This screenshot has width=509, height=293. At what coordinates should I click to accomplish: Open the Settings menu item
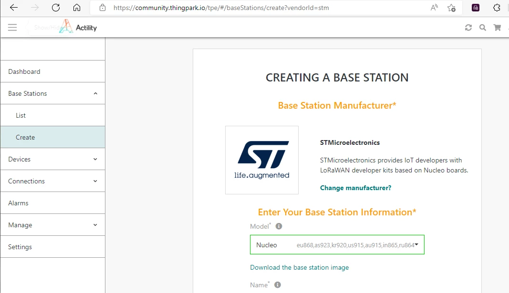coord(52,247)
